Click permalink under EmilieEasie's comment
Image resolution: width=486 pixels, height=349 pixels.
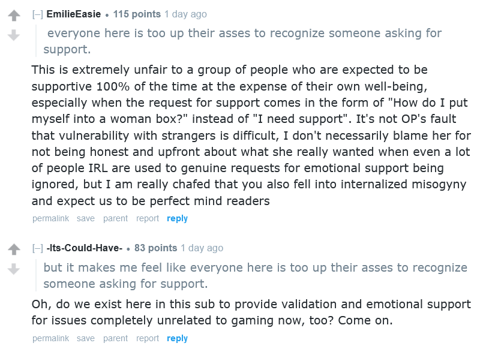click(51, 219)
